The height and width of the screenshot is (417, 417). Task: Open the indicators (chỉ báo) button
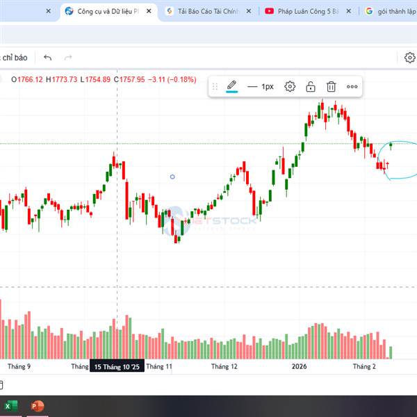pyautogui.click(x=14, y=58)
